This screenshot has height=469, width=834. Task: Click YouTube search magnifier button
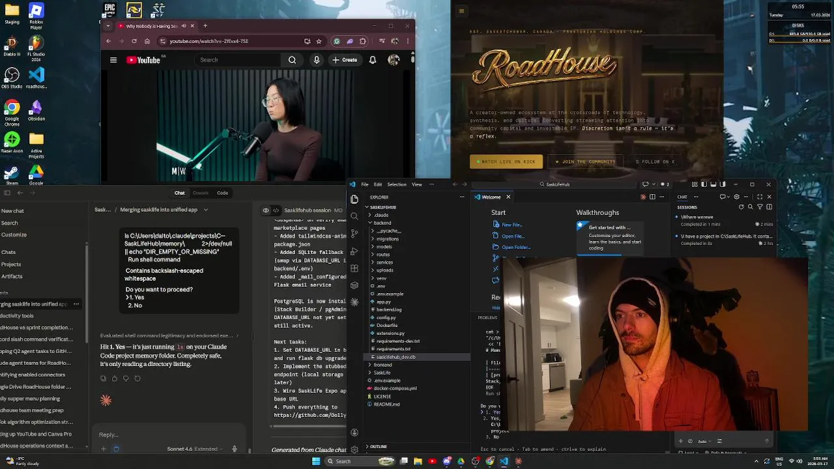point(293,60)
